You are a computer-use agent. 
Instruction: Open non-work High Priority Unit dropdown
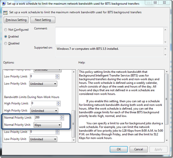click(44, 111)
